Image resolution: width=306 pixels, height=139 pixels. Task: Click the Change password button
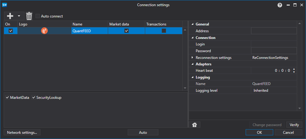pos(267,125)
